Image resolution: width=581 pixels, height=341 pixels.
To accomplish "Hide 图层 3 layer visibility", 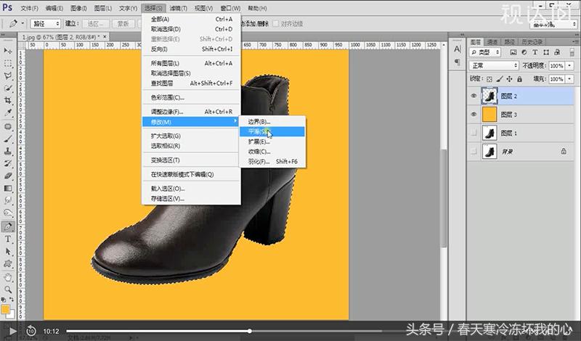I will [x=474, y=115].
